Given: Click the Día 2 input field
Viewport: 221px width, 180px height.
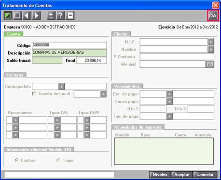Looking at the screenshot, I should [201, 109].
